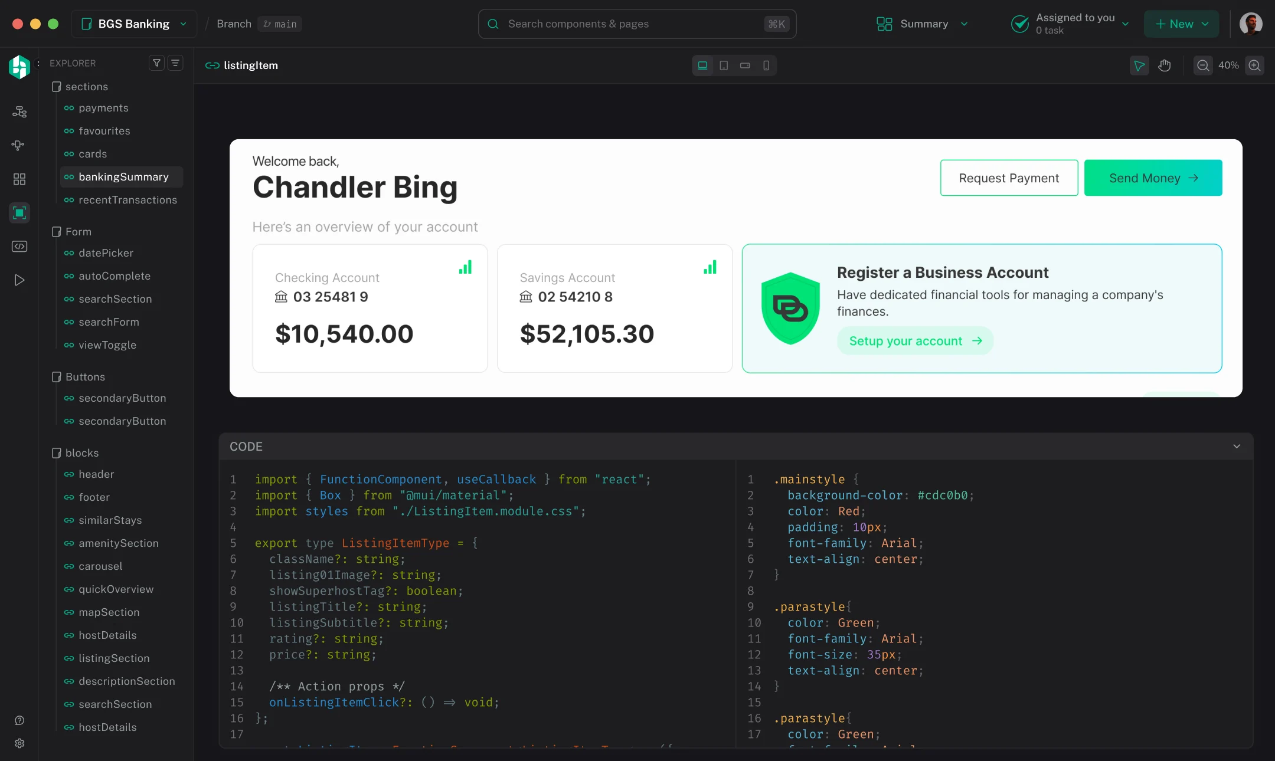Switch to mobile phone viewport preview
This screenshot has height=761, width=1275.
coord(766,65)
